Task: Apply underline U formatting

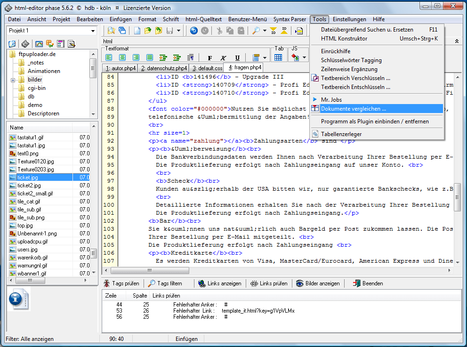Action: [237, 58]
